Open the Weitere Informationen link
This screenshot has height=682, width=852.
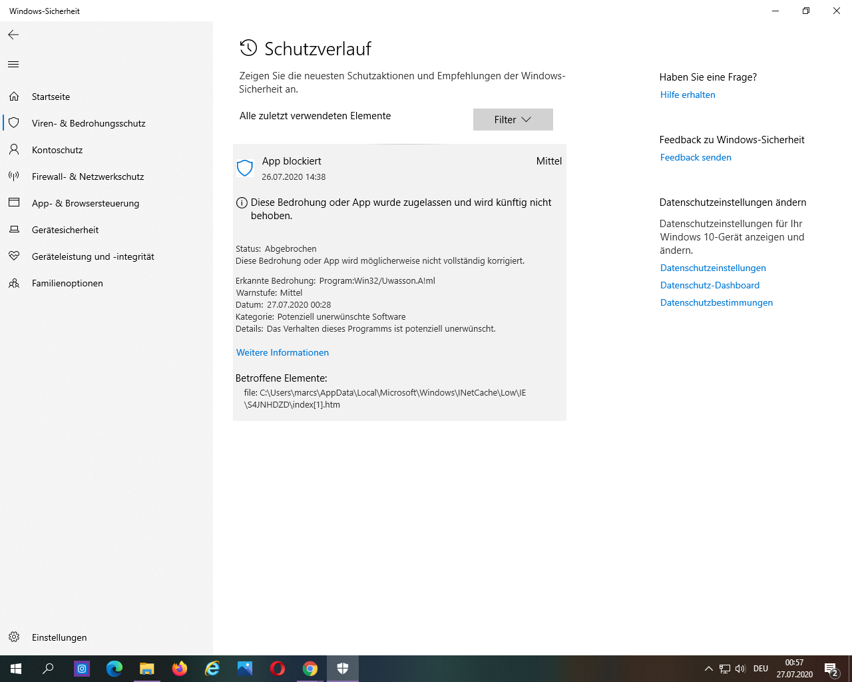tap(282, 352)
